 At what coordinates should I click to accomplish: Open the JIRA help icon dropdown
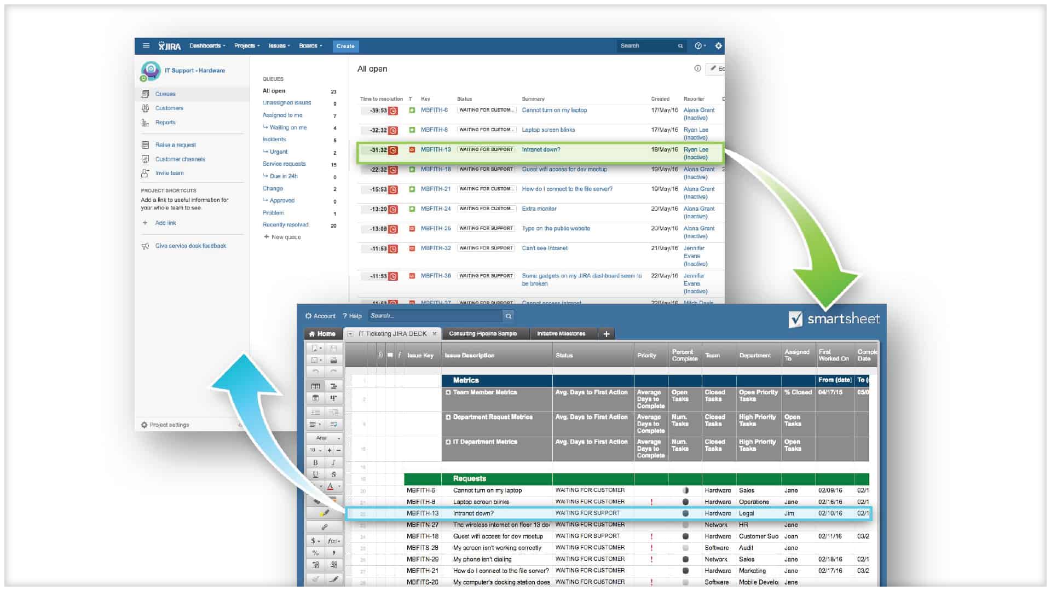700,46
